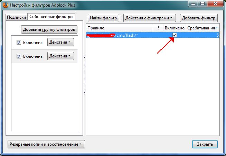This screenshot has width=226, height=156.
Task: Click the ! column header
Action: click(158, 28)
